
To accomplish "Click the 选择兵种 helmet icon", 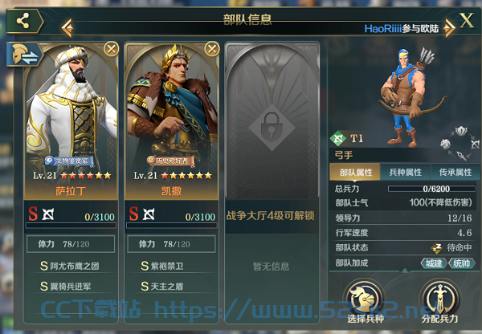I will tap(365, 298).
